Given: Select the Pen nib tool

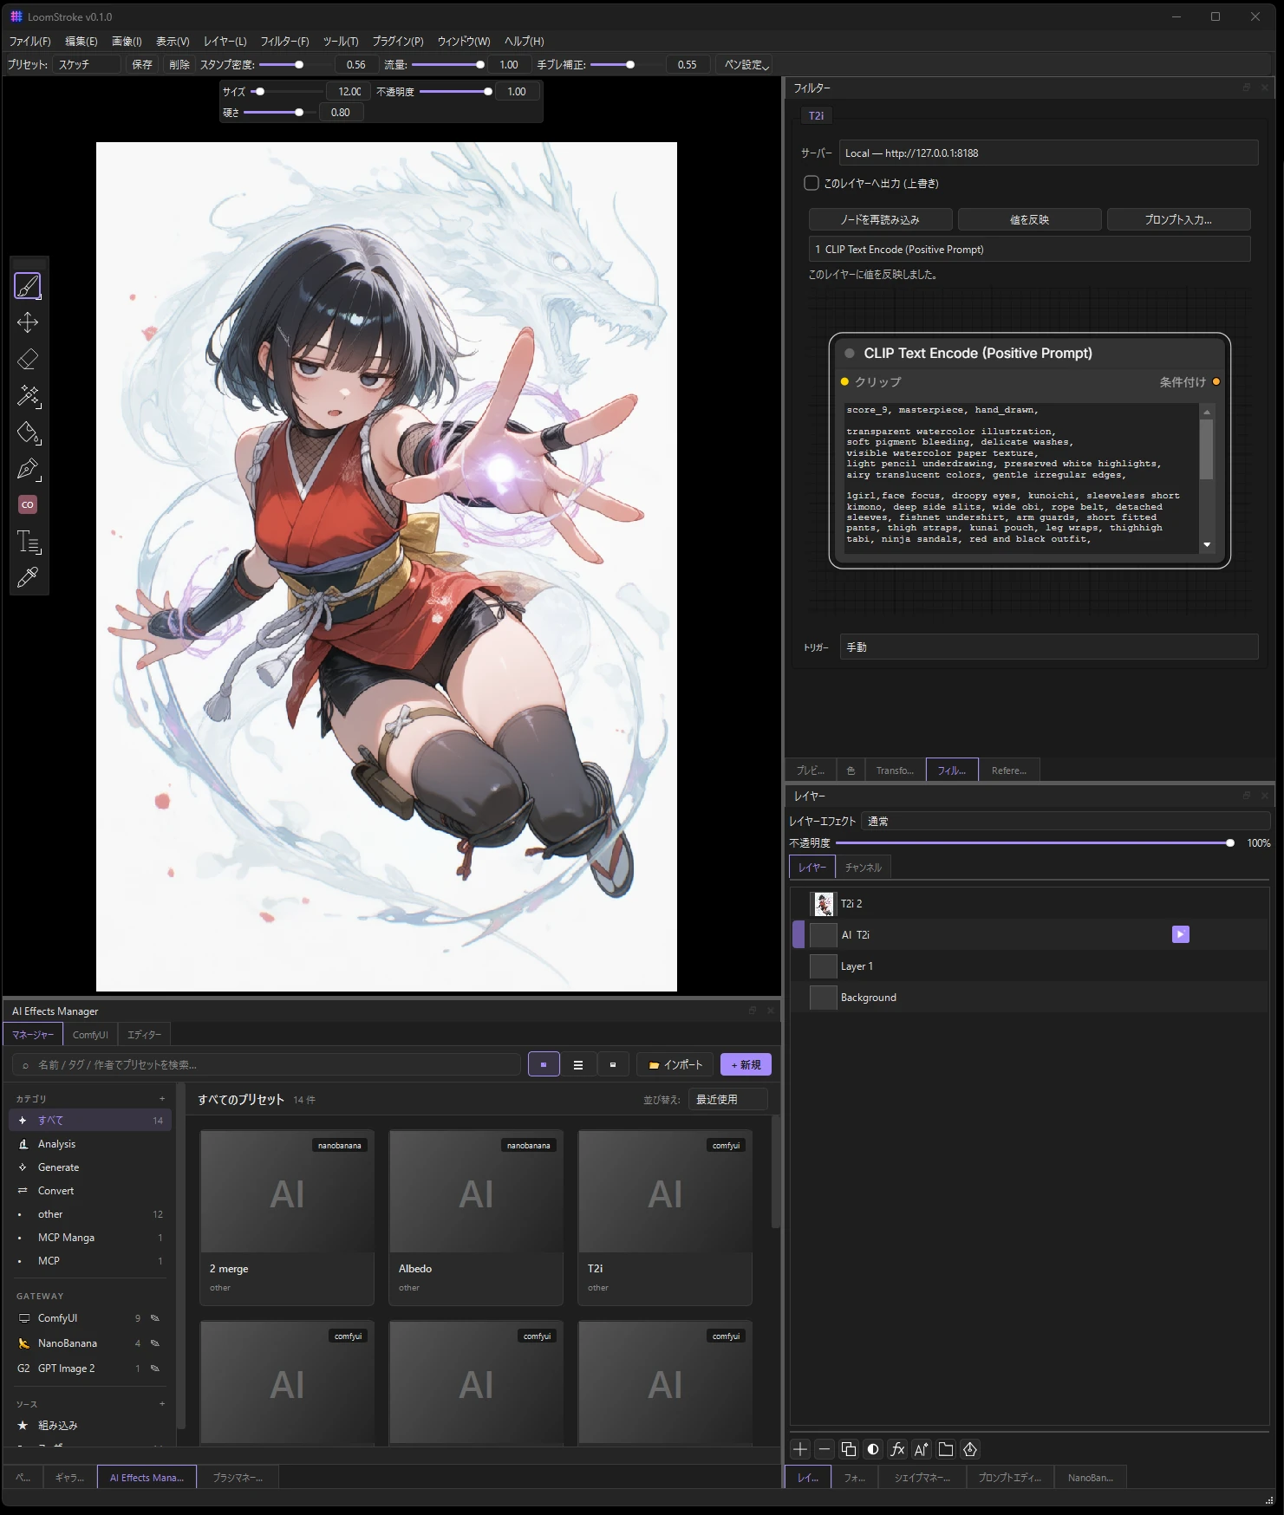Looking at the screenshot, I should point(28,468).
